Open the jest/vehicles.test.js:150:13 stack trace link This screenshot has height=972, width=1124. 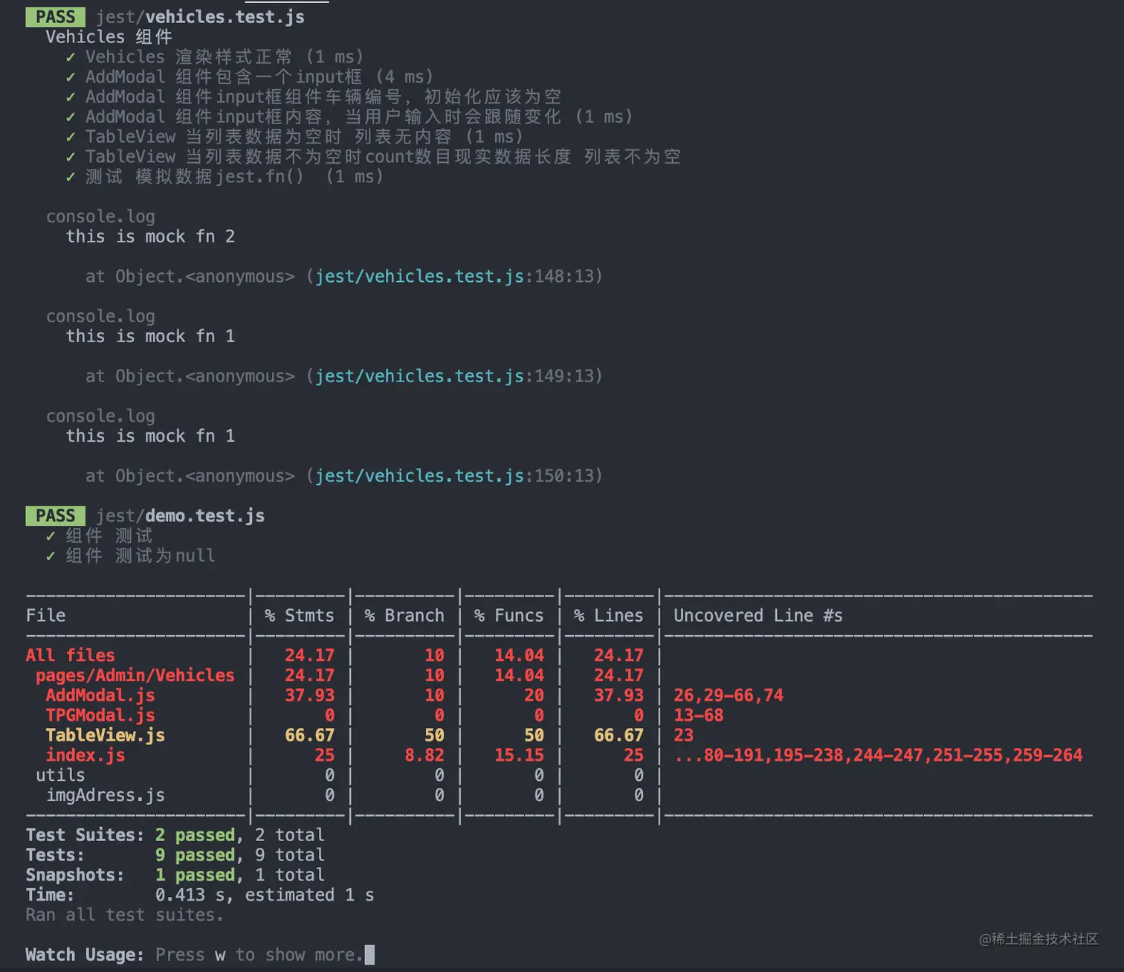455,475
